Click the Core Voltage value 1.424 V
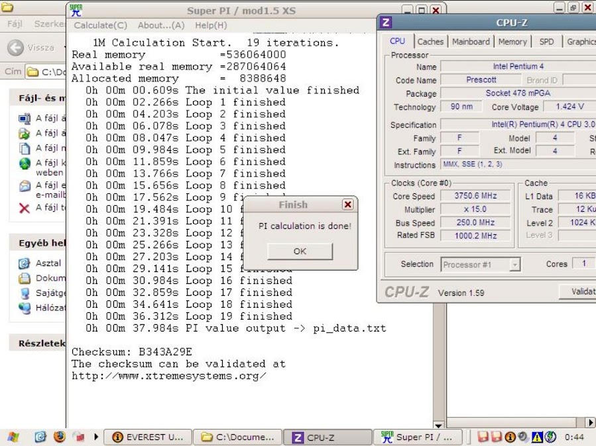Image resolution: width=596 pixels, height=446 pixels. (569, 107)
